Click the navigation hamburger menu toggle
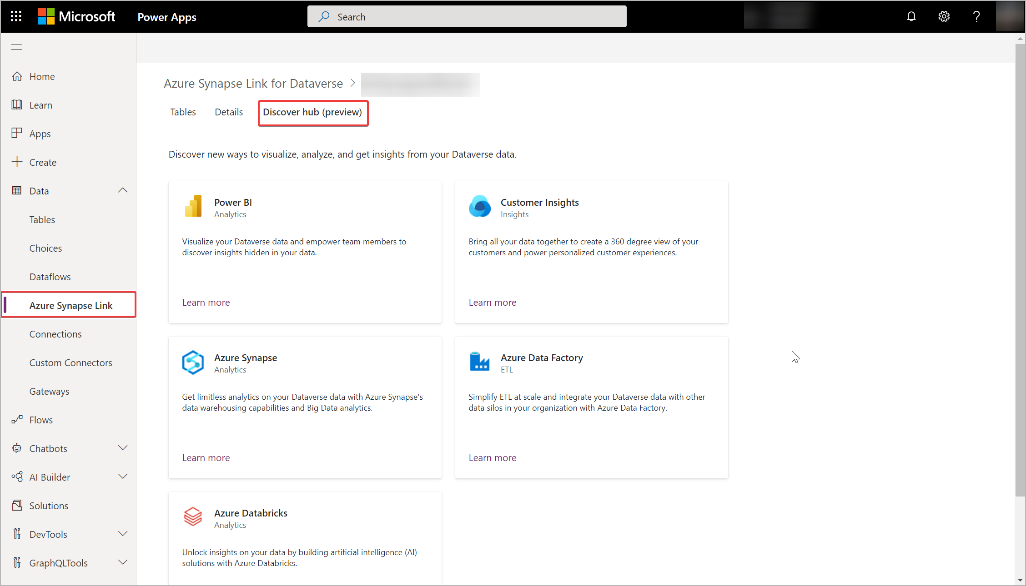This screenshot has width=1026, height=586. pos(16,47)
